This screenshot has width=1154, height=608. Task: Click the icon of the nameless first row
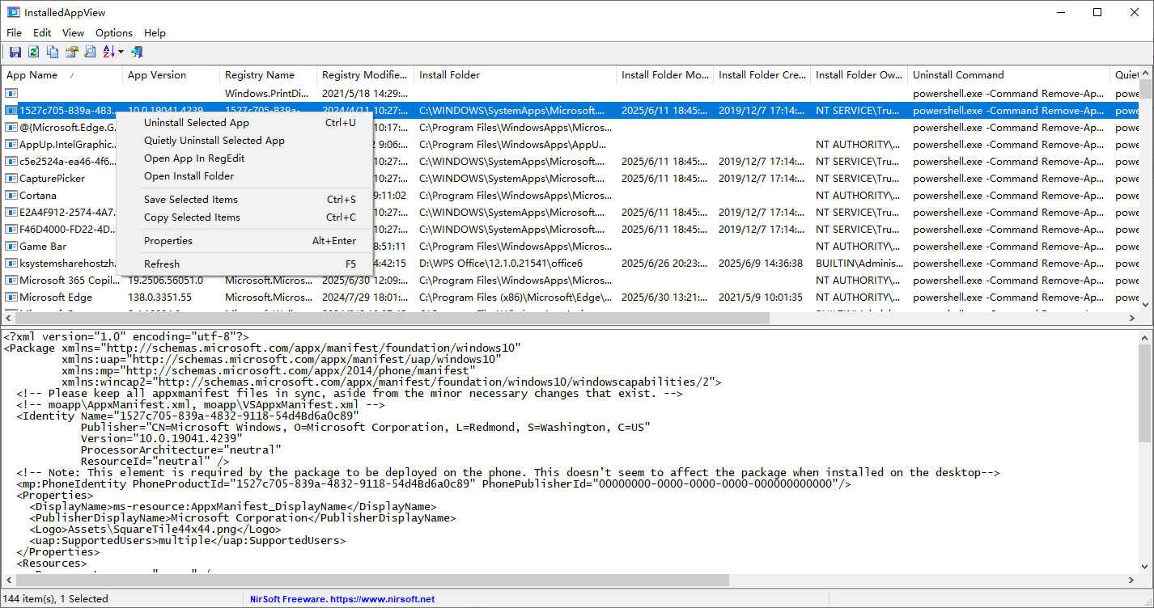pos(11,93)
